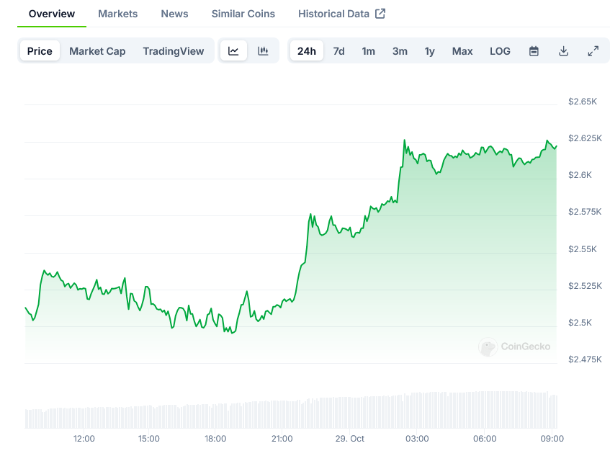The image size is (610, 456).
Task: Download the chart data
Action: (x=563, y=51)
